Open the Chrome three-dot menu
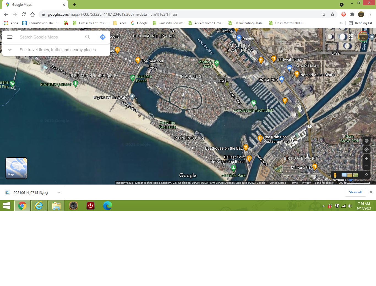376x286 pixels. (x=370, y=14)
